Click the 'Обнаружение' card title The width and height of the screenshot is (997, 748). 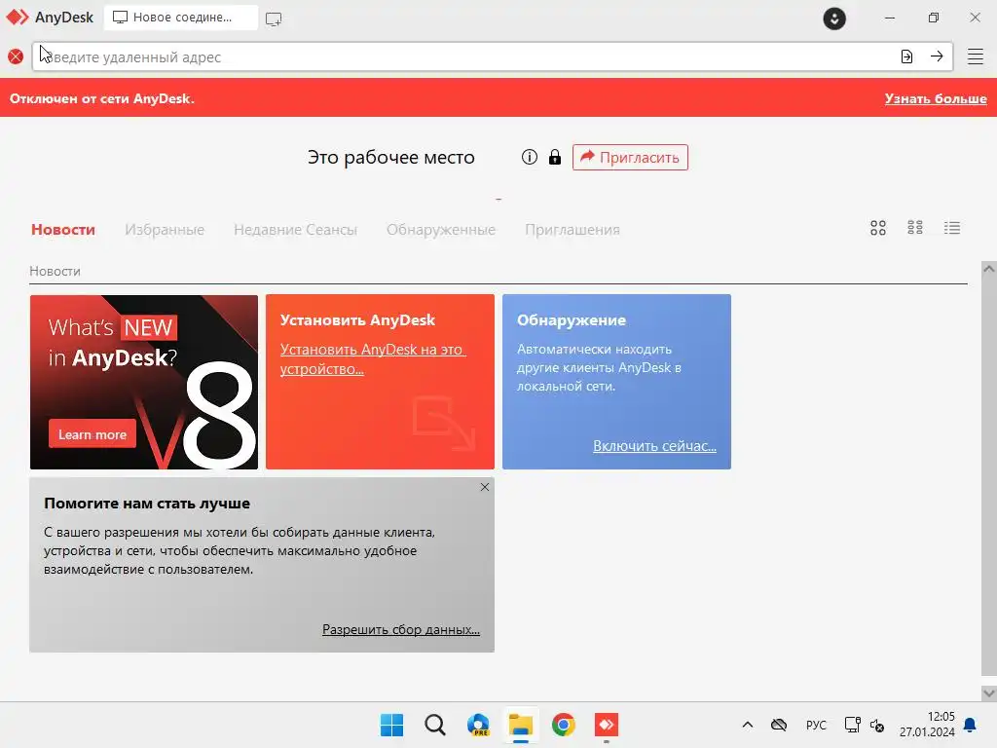pos(571,319)
